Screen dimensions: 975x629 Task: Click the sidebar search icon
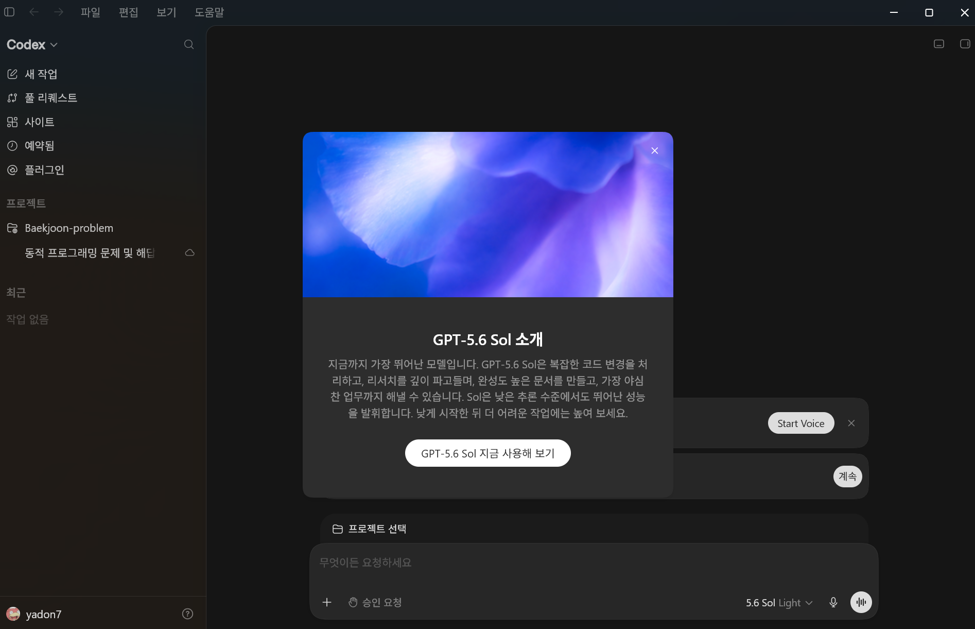[x=189, y=44]
